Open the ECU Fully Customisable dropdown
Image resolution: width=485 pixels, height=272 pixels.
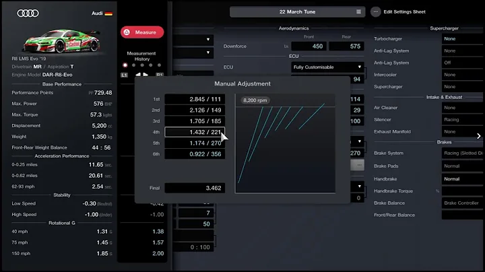point(327,67)
